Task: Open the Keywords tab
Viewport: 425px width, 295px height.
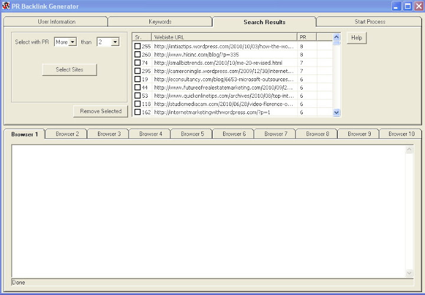Action: [160, 22]
